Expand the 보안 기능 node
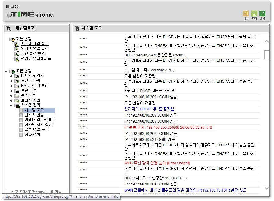The height and width of the screenshot is (201, 274). coord(11,91)
